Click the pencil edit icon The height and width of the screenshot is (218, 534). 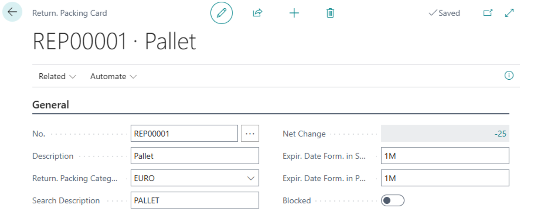click(x=222, y=13)
